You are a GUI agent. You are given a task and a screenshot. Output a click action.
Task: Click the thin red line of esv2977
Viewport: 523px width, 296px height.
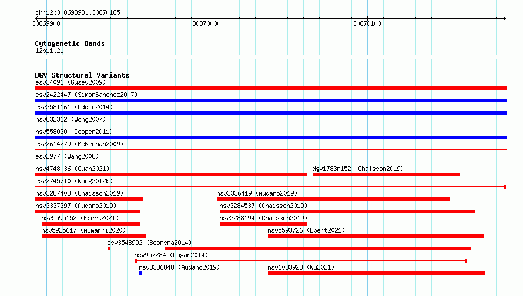click(x=270, y=162)
